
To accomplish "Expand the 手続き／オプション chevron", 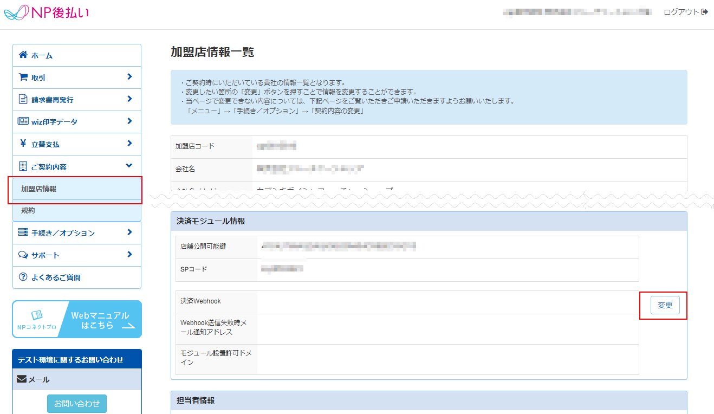I will (129, 232).
